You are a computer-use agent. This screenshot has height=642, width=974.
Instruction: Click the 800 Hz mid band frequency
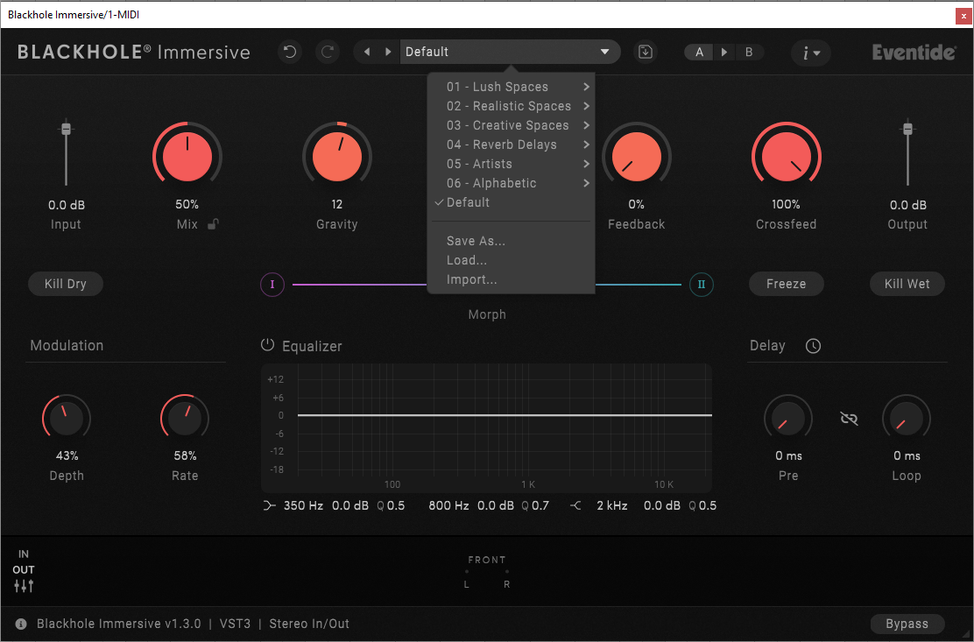pyautogui.click(x=448, y=506)
